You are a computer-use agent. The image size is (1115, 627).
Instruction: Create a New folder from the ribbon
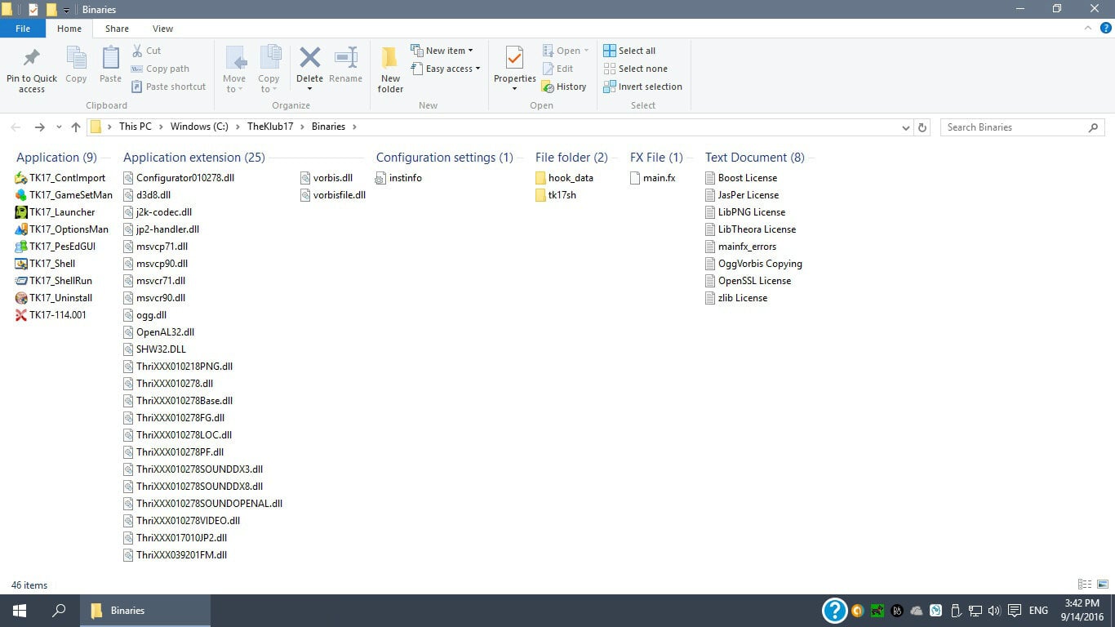click(x=390, y=69)
